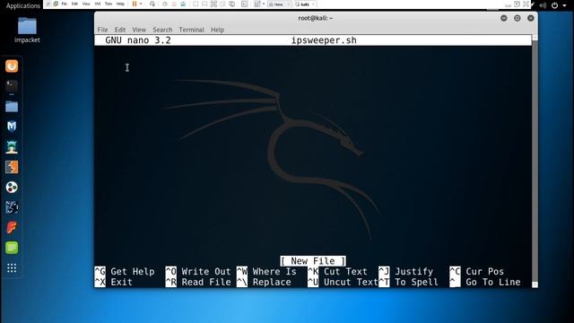Screen dimensions: 574x323
Task: Click the 'Uncut Text' nano shortcut
Action: point(343,282)
